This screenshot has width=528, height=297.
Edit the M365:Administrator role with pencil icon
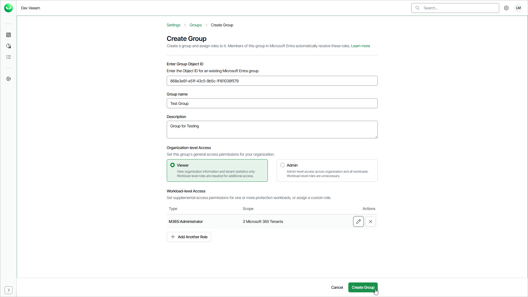coord(358,222)
